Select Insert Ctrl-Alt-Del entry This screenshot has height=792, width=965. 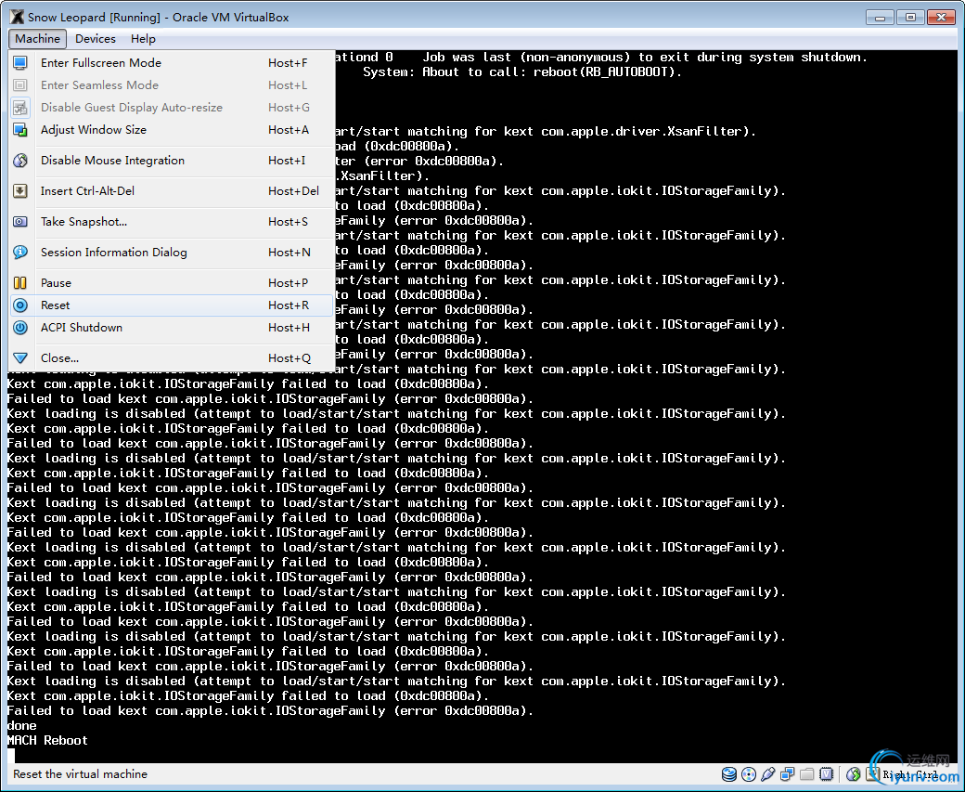point(172,191)
